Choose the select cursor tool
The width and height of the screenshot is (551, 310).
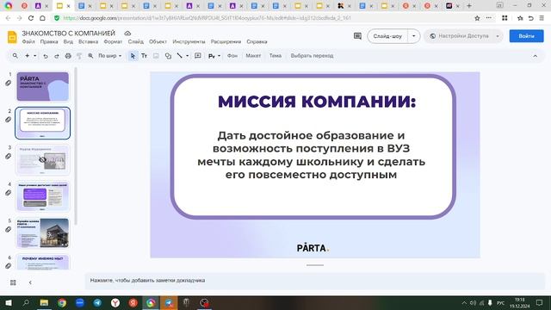tap(133, 56)
